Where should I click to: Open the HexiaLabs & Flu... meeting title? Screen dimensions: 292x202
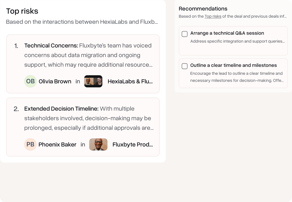[x=130, y=81]
